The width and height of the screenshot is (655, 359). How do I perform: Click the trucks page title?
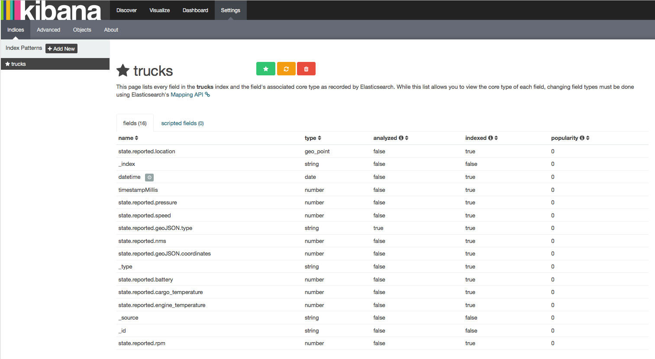click(x=153, y=71)
